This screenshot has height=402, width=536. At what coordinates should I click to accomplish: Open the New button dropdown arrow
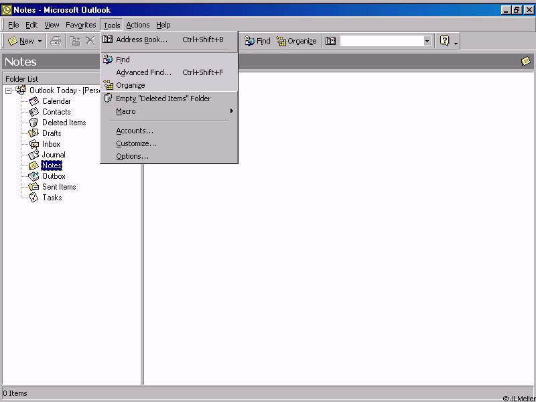click(40, 42)
